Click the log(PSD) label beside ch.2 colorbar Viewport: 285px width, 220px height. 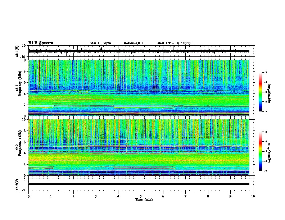269,153
